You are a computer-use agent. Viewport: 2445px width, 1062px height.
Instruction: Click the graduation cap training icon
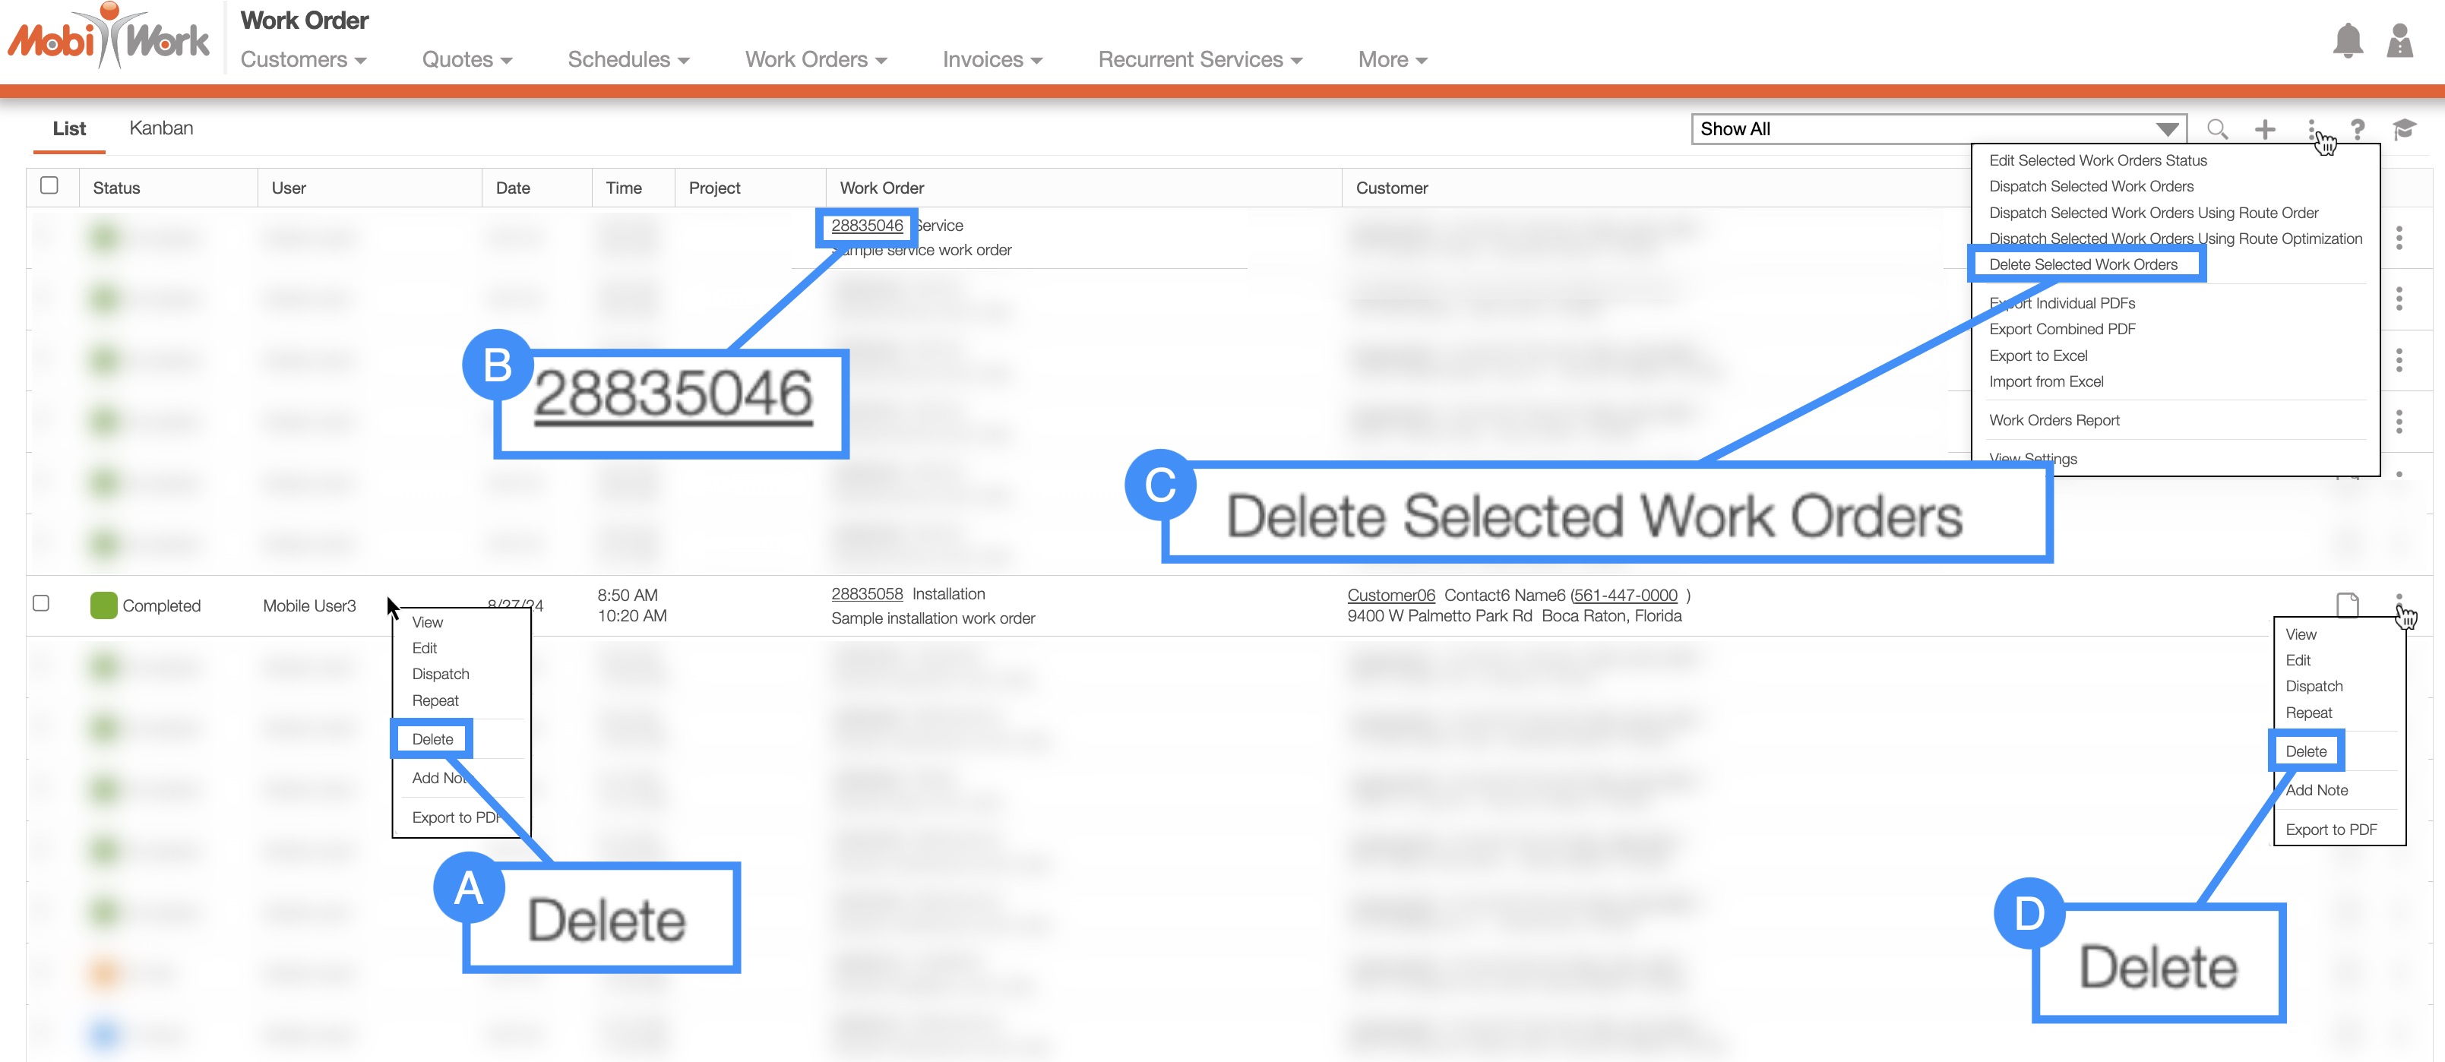(x=2403, y=129)
